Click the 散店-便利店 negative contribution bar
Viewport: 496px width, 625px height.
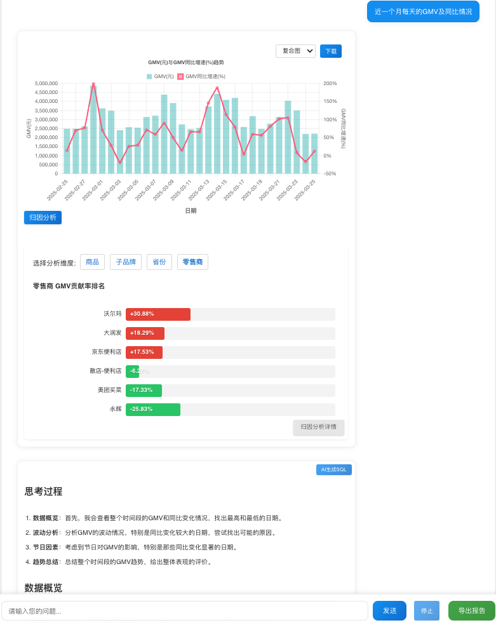[x=132, y=372]
